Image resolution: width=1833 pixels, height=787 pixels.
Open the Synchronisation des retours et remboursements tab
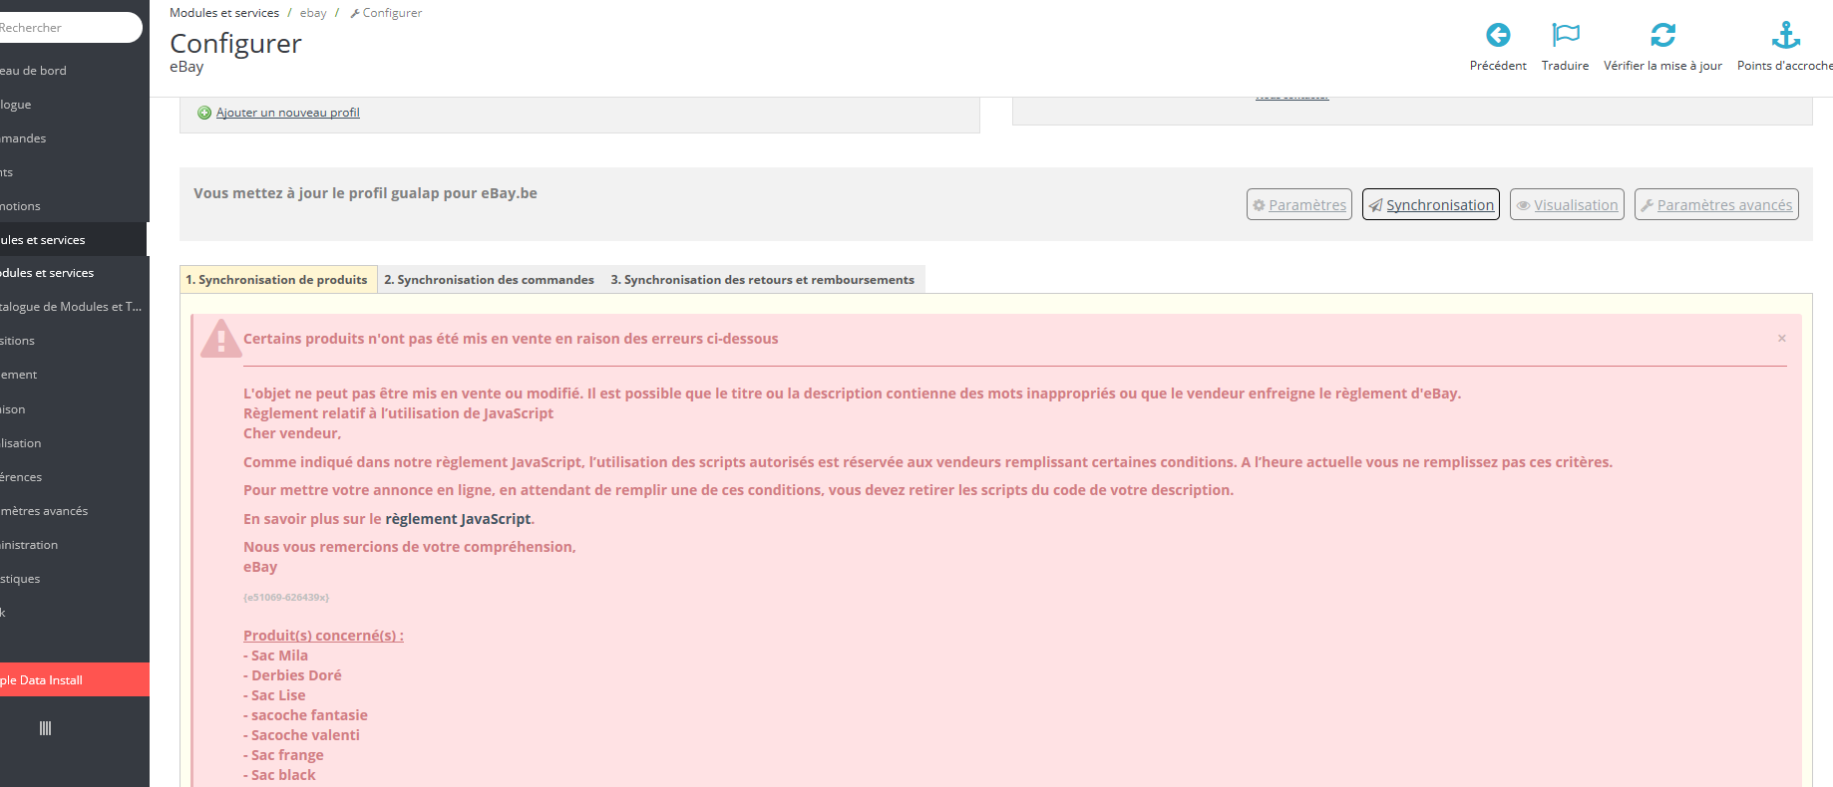(x=763, y=280)
